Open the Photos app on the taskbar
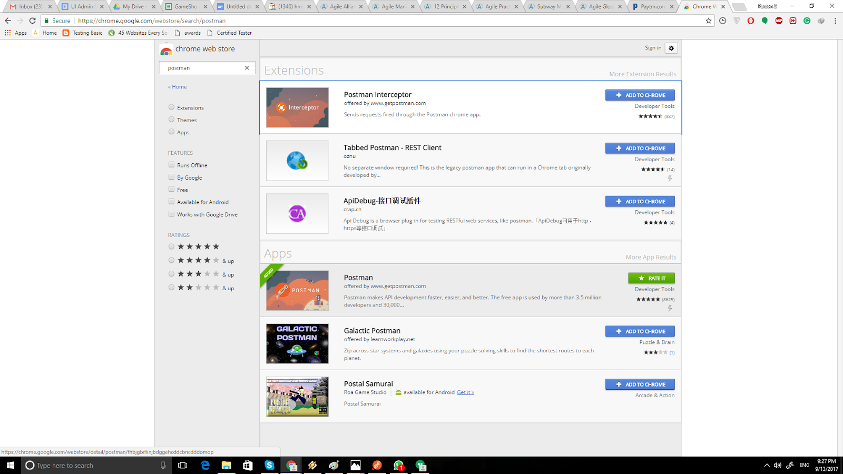Viewport: 843px width, 474px height. coord(356,465)
